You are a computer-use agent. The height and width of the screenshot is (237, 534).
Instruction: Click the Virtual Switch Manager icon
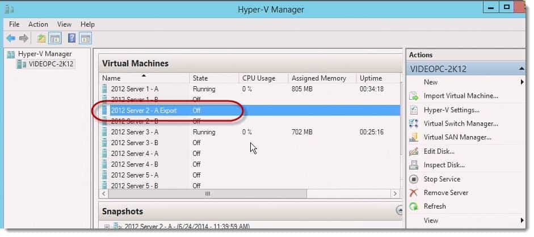coord(414,124)
